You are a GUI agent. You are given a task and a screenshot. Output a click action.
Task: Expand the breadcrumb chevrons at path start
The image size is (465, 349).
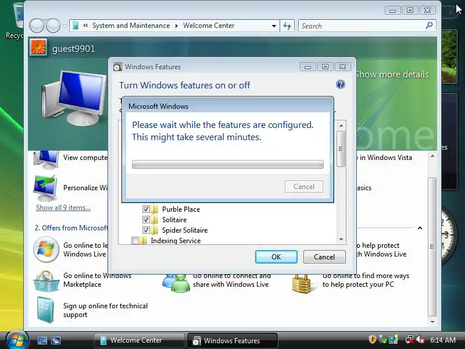(x=85, y=26)
